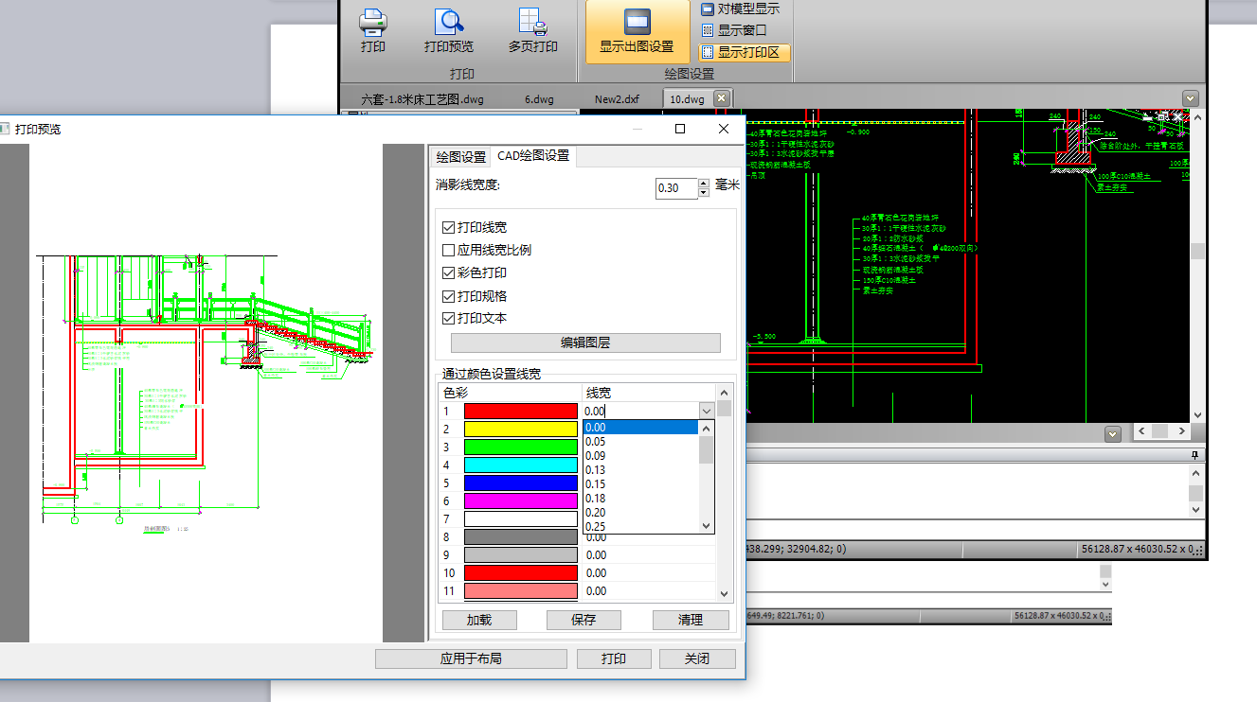Click the 编辑图层 button
Image resolution: width=1257 pixels, height=702 pixels.
[x=585, y=342]
